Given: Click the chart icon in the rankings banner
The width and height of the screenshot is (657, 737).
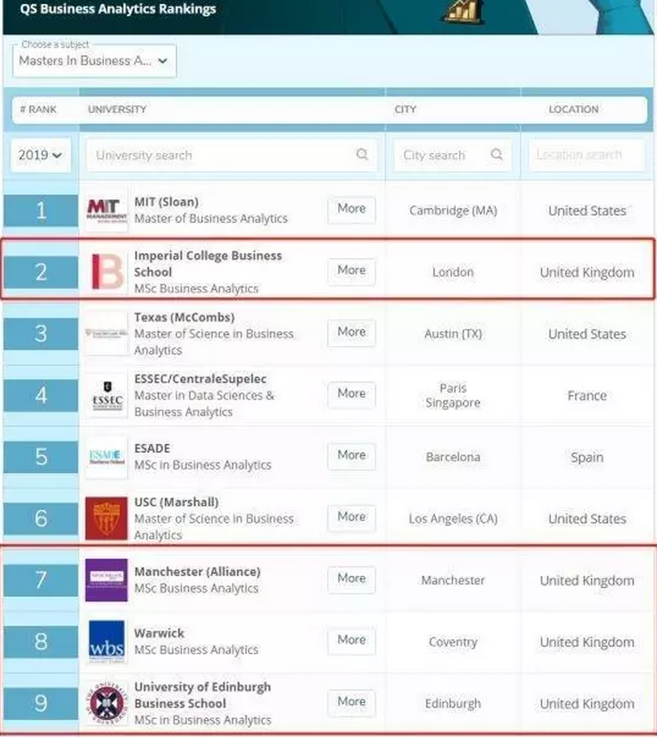Looking at the screenshot, I should pos(463,11).
